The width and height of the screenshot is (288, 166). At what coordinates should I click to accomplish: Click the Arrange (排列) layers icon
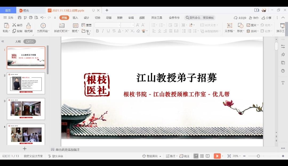pos(248,31)
